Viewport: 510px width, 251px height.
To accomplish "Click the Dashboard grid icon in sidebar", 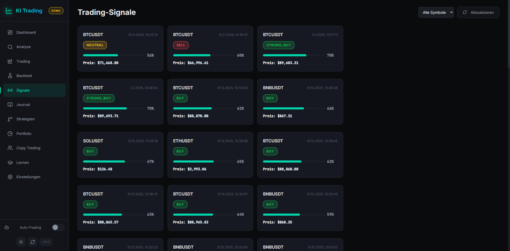I will click(10, 32).
